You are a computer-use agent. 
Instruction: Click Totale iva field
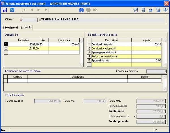pyautogui.click(x=95, y=101)
